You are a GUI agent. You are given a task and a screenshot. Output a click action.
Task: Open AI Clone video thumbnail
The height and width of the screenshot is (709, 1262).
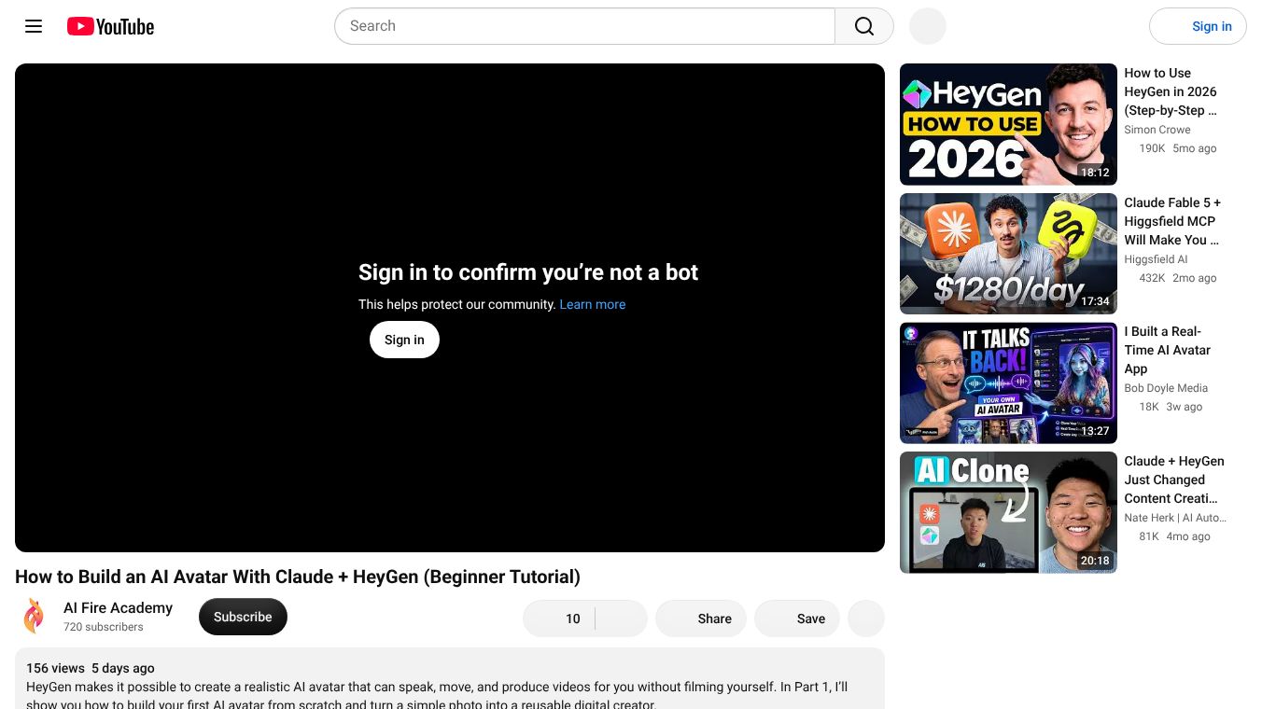click(1008, 512)
